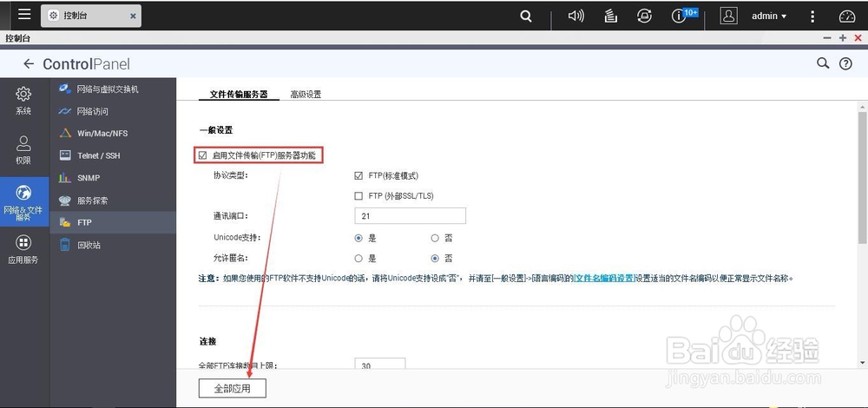
Task: Click the 通讯端口 input field
Action: coord(410,216)
